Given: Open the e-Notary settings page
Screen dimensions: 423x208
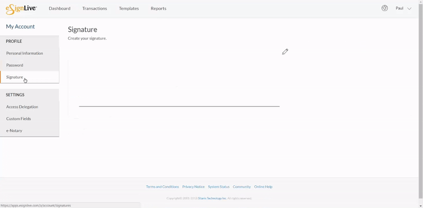Looking at the screenshot, I should (x=30, y=131).
